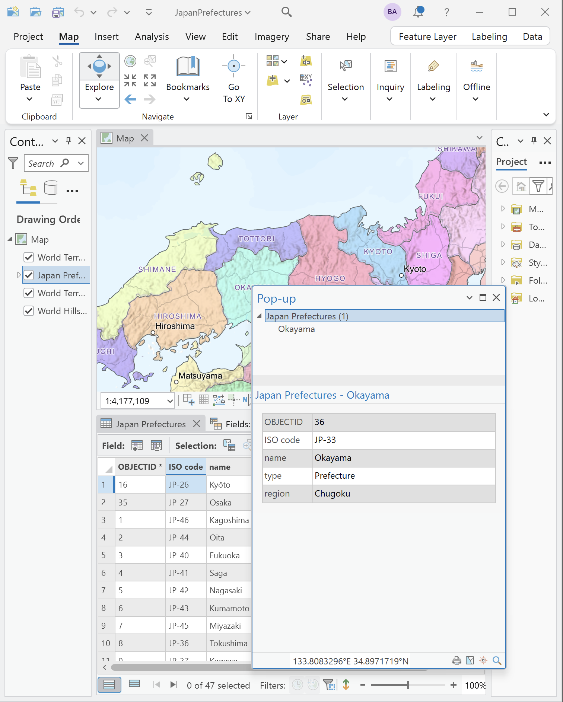563x702 pixels.
Task: Click the Full Extent globe icon
Action: pyautogui.click(x=130, y=61)
